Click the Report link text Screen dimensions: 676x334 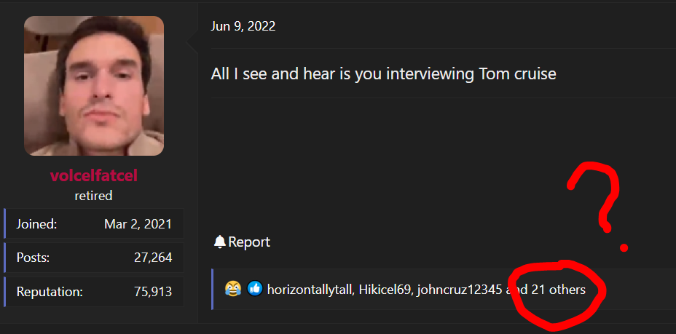point(249,242)
